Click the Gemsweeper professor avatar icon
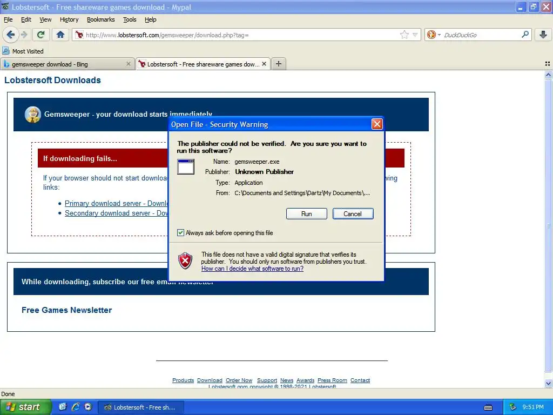 33,115
